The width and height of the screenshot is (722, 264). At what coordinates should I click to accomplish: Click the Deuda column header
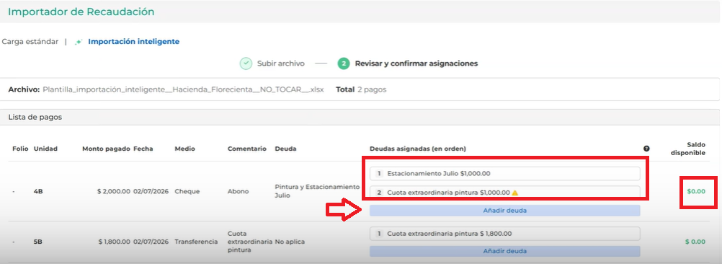pos(285,149)
